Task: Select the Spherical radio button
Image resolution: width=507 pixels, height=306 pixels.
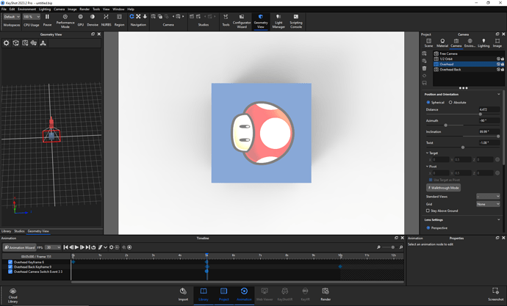Action: click(428, 102)
